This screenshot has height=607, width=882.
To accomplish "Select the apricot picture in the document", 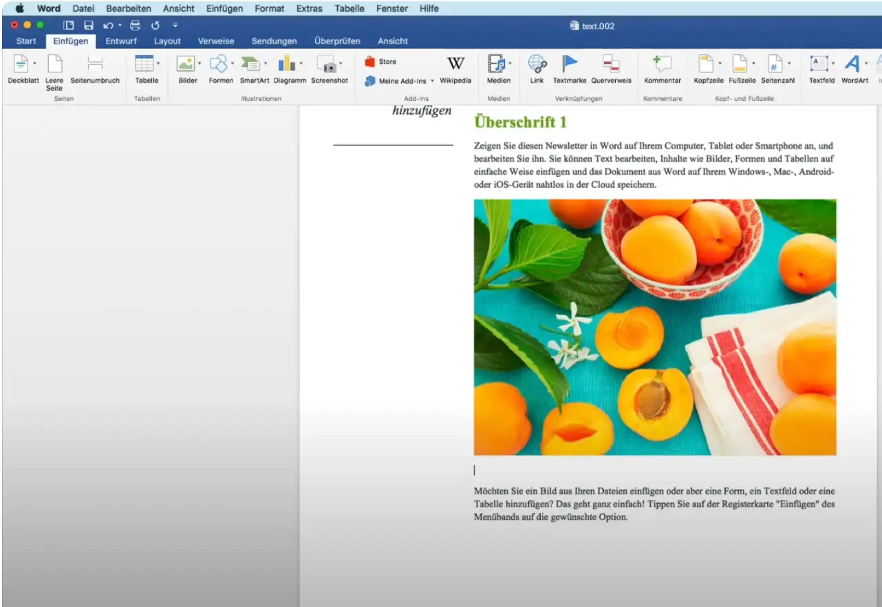I will click(x=654, y=327).
